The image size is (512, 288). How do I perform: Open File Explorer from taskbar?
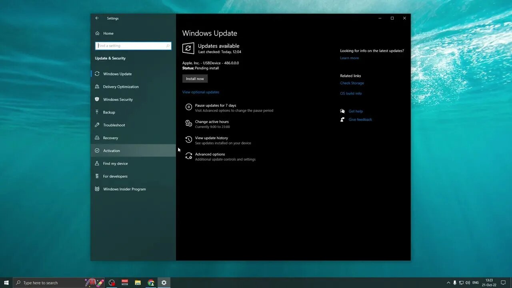point(138,283)
